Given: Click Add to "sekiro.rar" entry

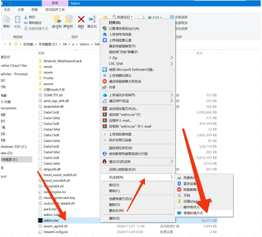Looking at the screenshot, I should pos(138,115).
